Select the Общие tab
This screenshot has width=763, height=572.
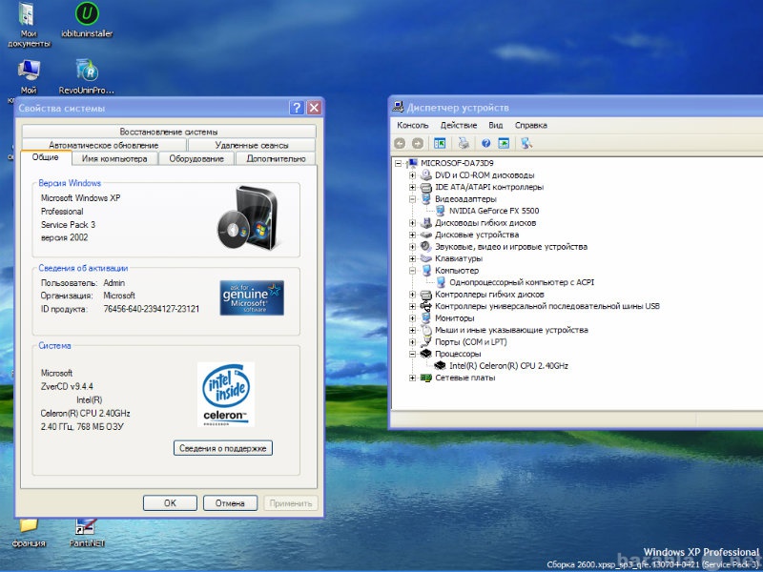46,157
